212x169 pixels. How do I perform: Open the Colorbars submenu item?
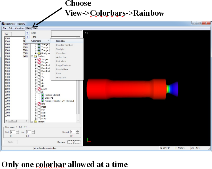coord(38,41)
